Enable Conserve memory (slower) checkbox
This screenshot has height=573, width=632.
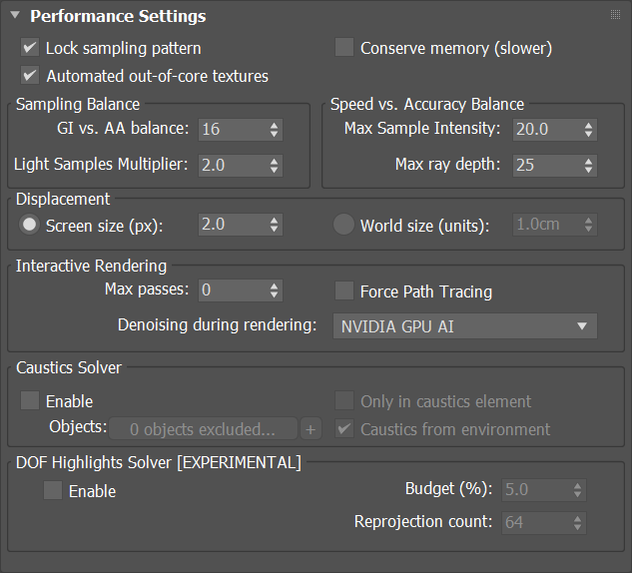(344, 48)
